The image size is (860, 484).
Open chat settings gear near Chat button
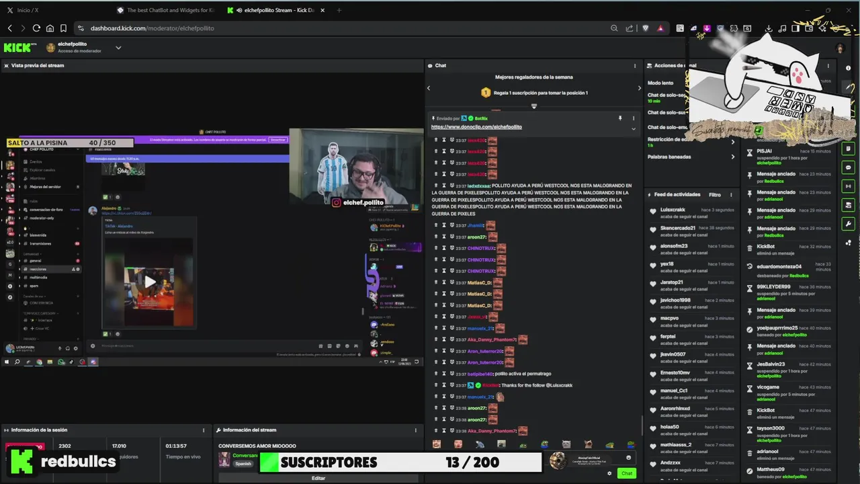pos(609,473)
